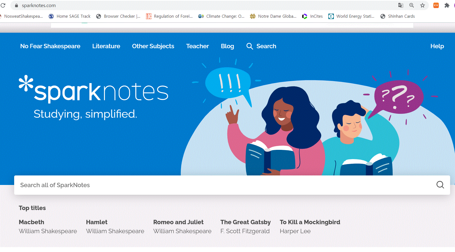Open the Extensions puzzle piece menu
Image resolution: width=455 pixels, height=252 pixels.
click(x=447, y=5)
